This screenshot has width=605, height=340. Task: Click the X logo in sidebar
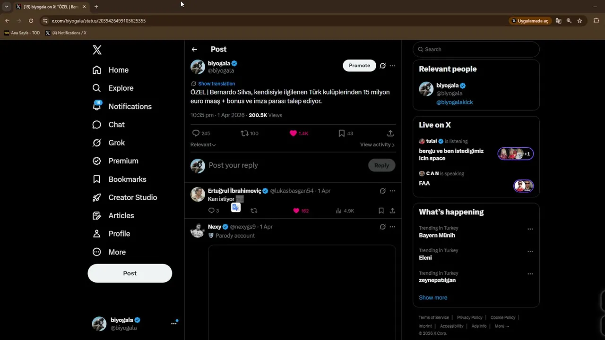tap(97, 50)
